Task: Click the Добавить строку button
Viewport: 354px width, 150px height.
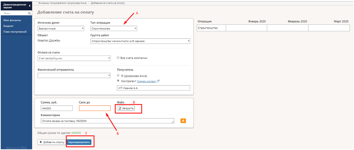Action: pos(51,142)
